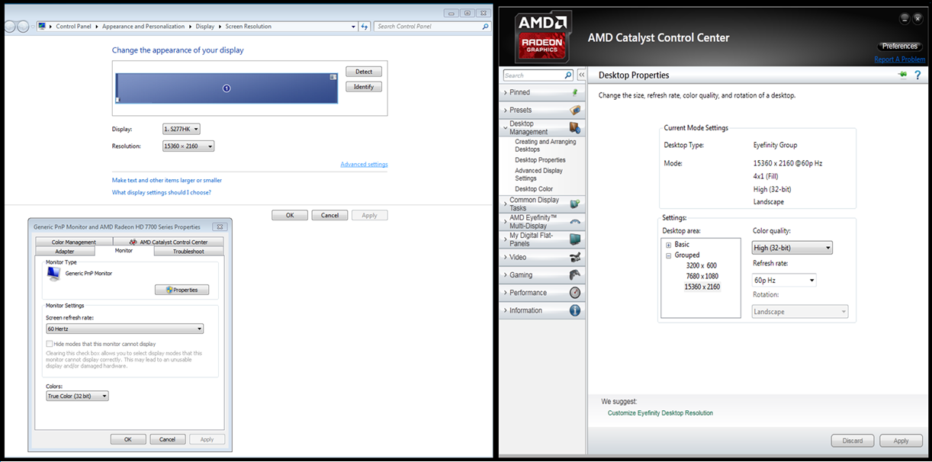Open What display settings should I choose link
Image resolution: width=932 pixels, height=462 pixels.
coord(162,192)
